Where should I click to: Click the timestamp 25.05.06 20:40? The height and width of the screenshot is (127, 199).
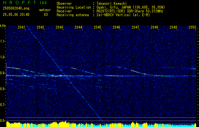coord(16,15)
